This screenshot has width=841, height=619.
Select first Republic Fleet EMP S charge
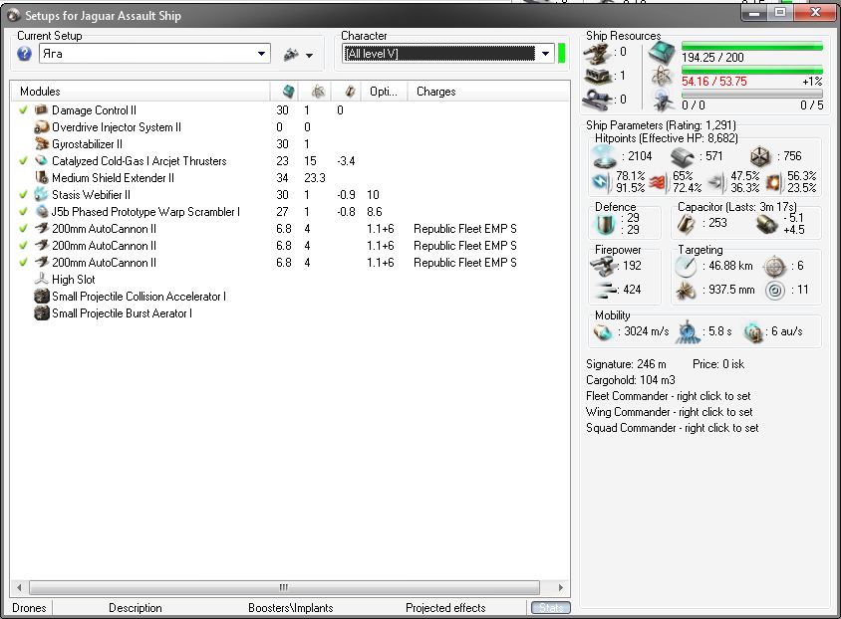point(465,229)
